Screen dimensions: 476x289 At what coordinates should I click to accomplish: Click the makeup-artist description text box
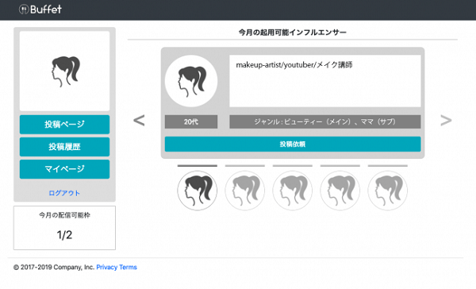coord(325,81)
